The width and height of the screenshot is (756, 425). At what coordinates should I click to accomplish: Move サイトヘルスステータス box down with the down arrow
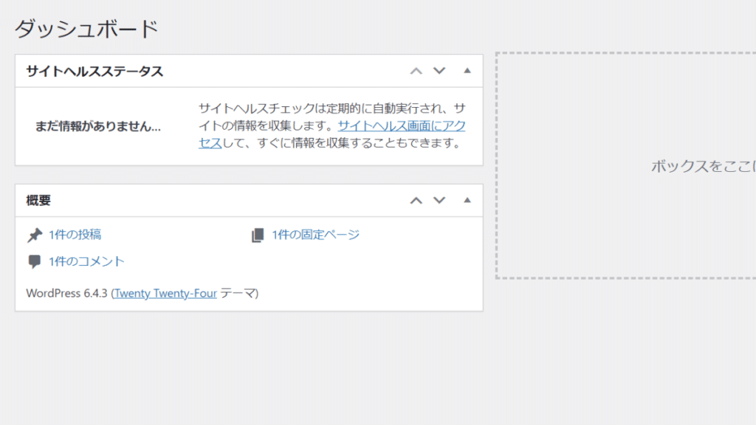click(x=439, y=70)
